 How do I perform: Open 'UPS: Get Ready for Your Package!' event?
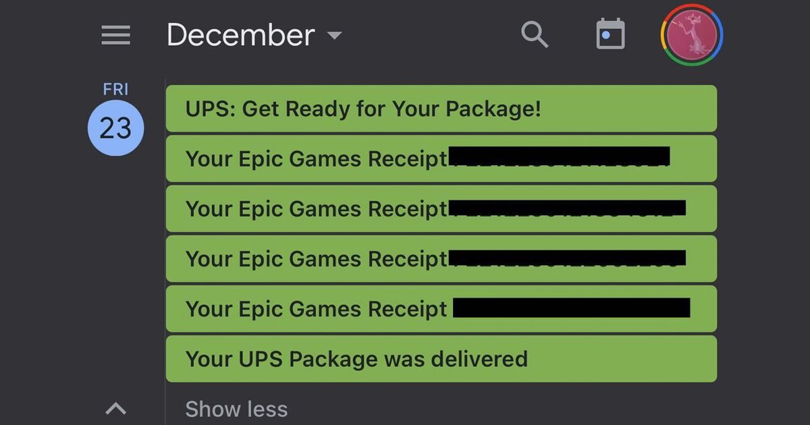441,109
